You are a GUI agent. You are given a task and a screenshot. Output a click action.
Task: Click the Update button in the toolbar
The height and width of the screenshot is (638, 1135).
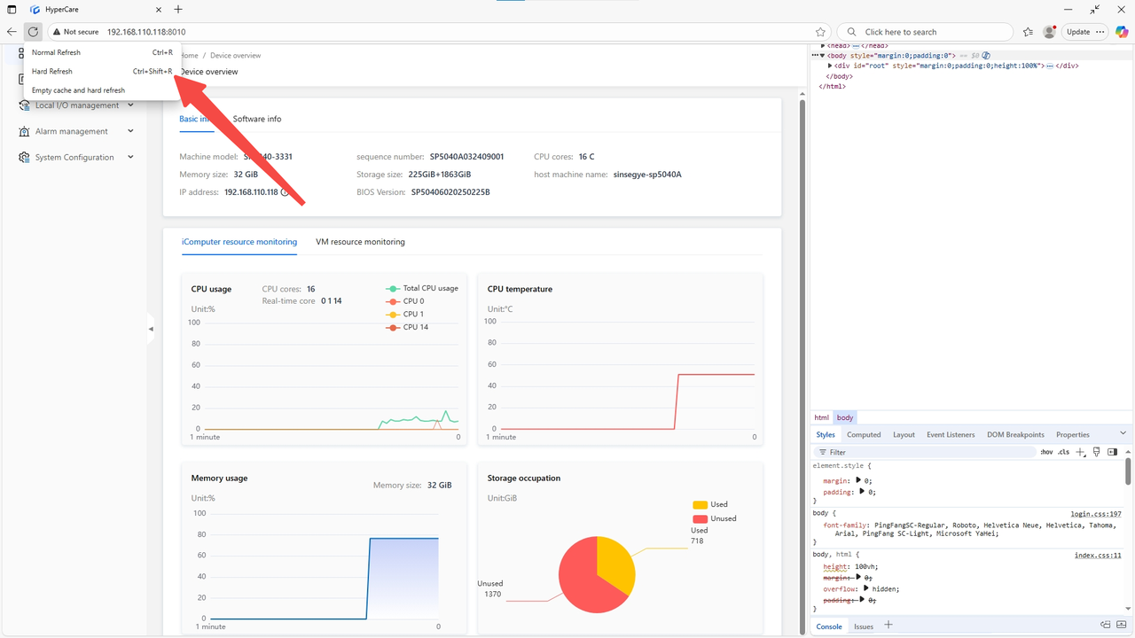pos(1078,32)
